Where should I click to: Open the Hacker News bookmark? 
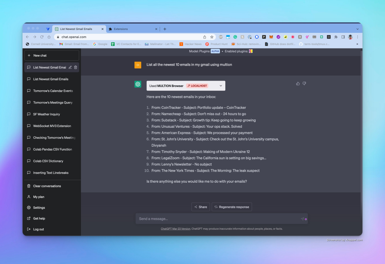(190, 44)
